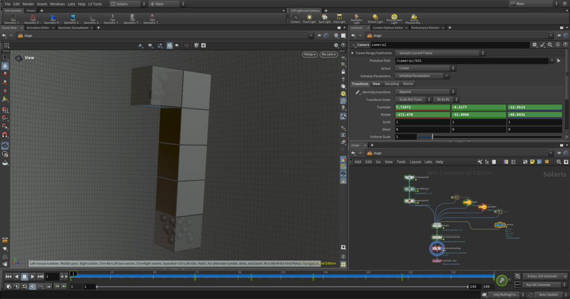Click the parameter search magnifier icon
The height and width of the screenshot is (299, 570).
550,45
